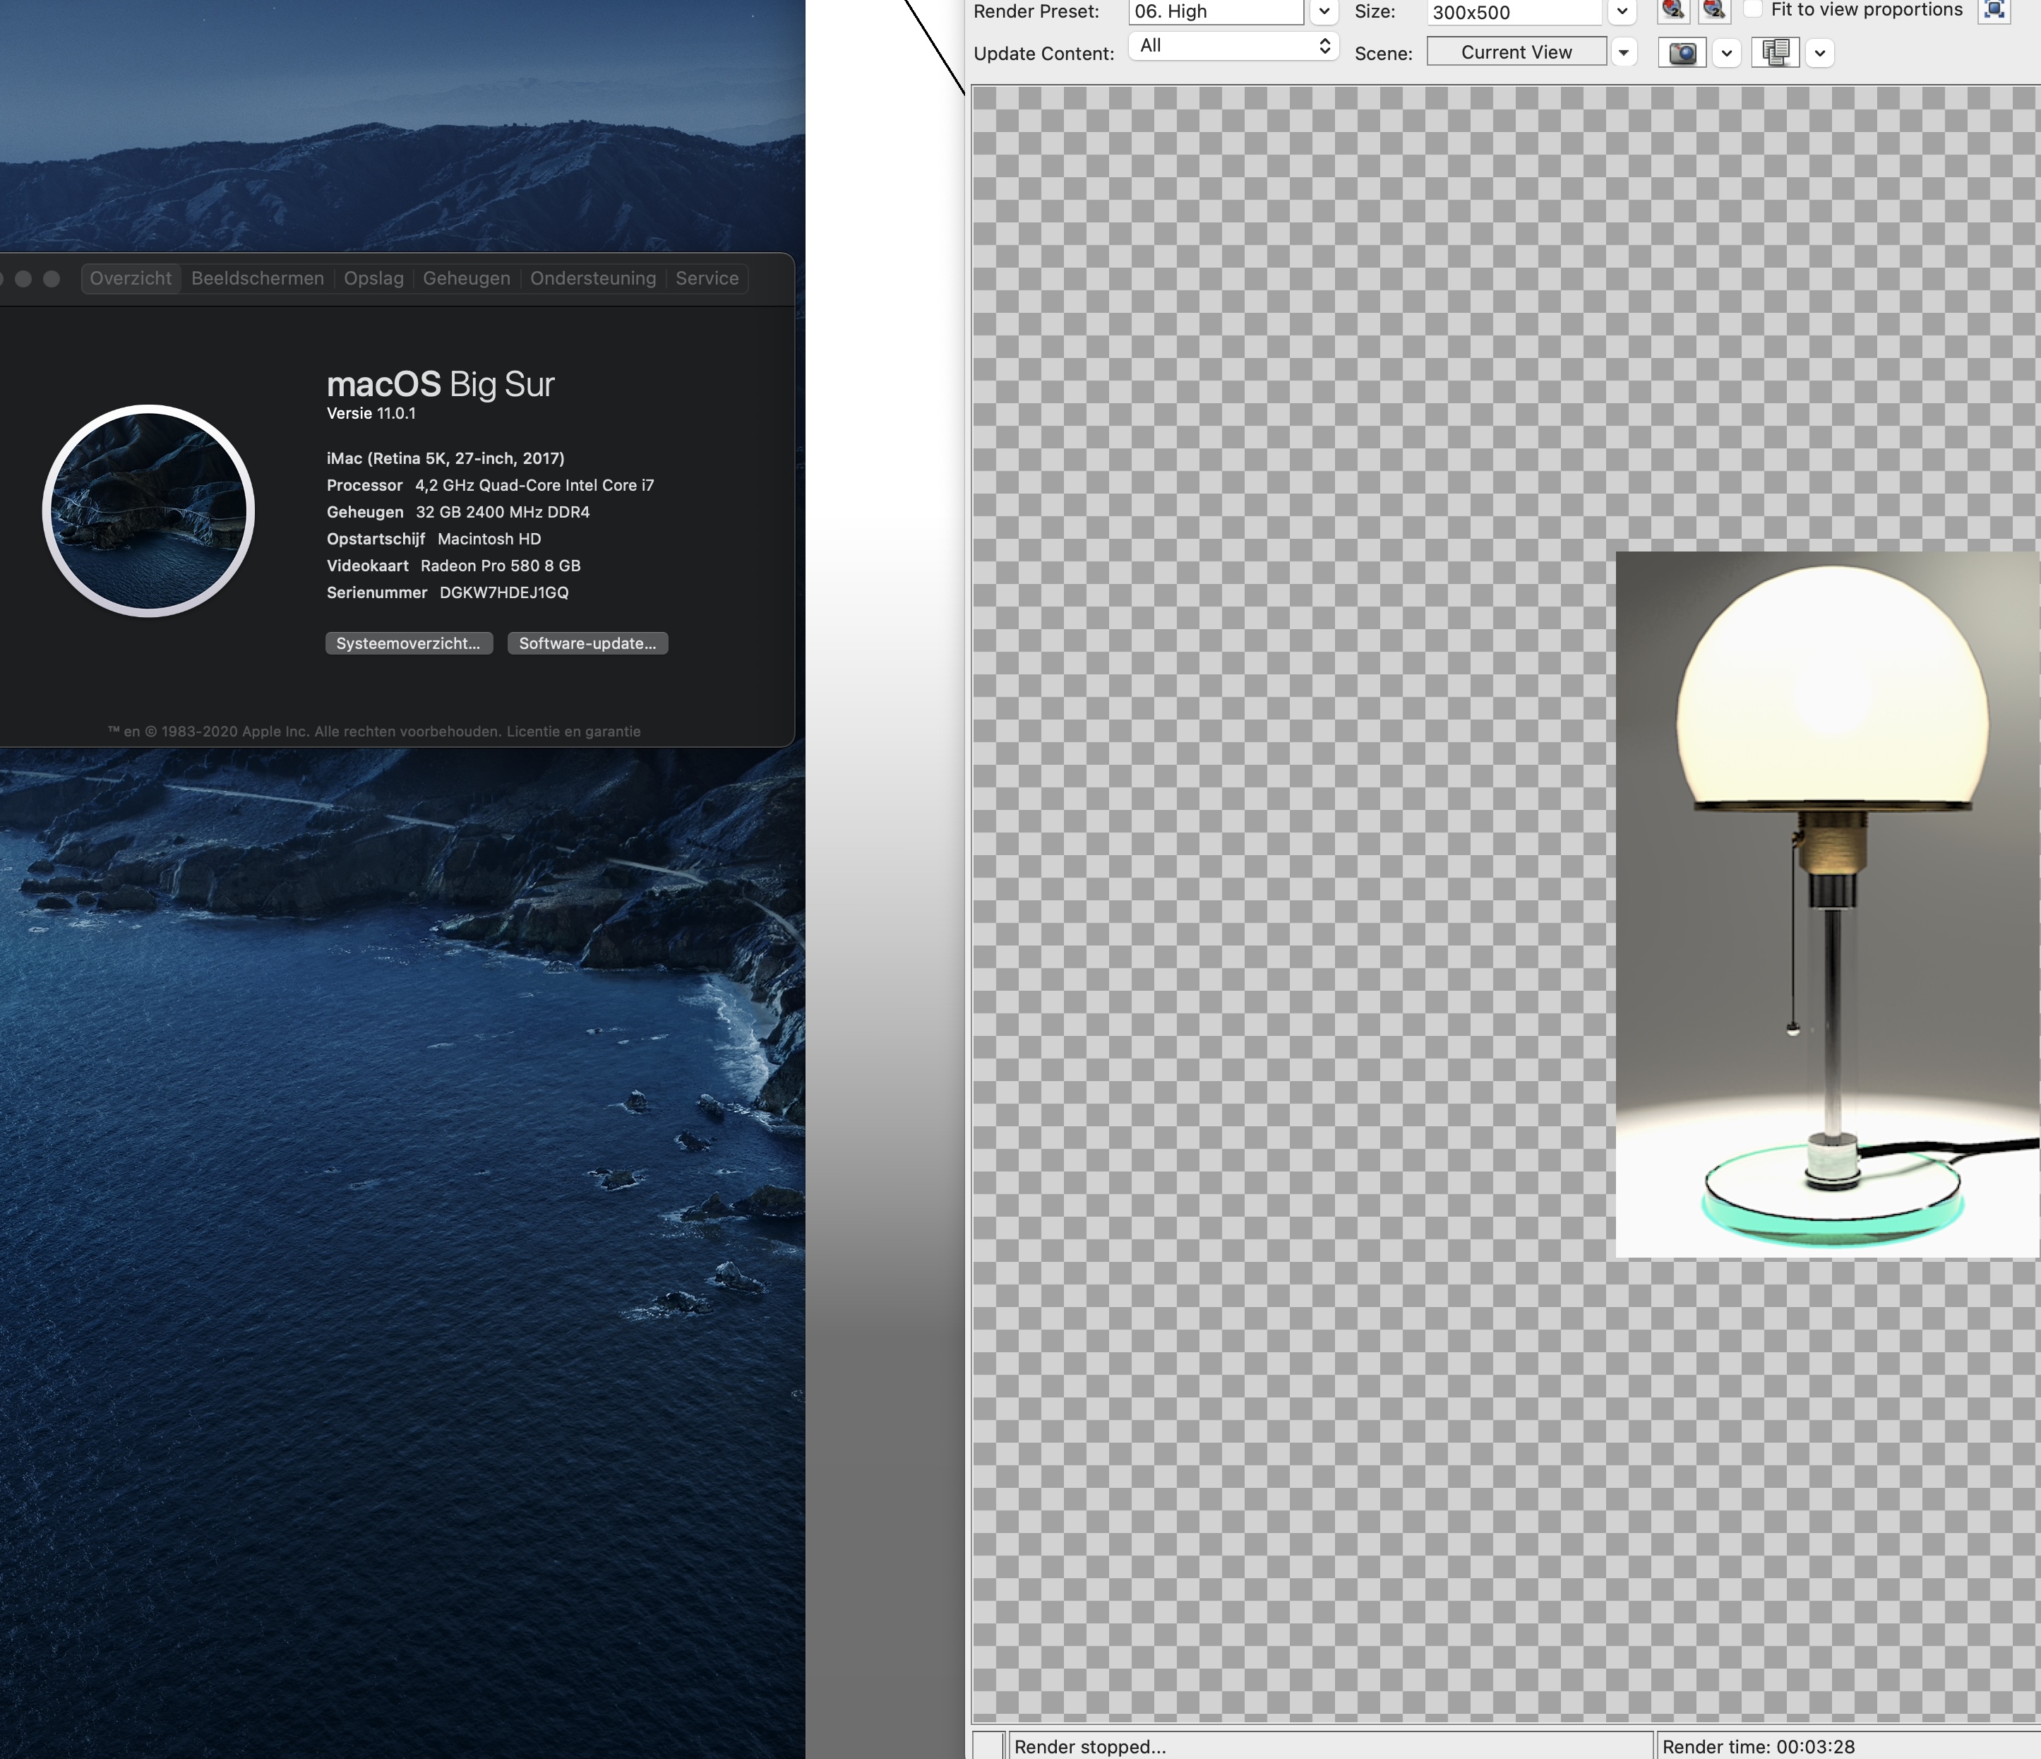Select the Geheugen tab in About This Mac

click(x=465, y=278)
